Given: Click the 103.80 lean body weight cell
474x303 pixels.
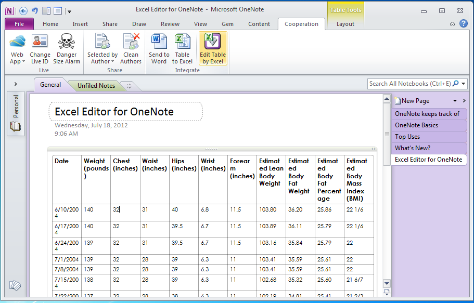Looking at the screenshot, I should tap(271, 213).
